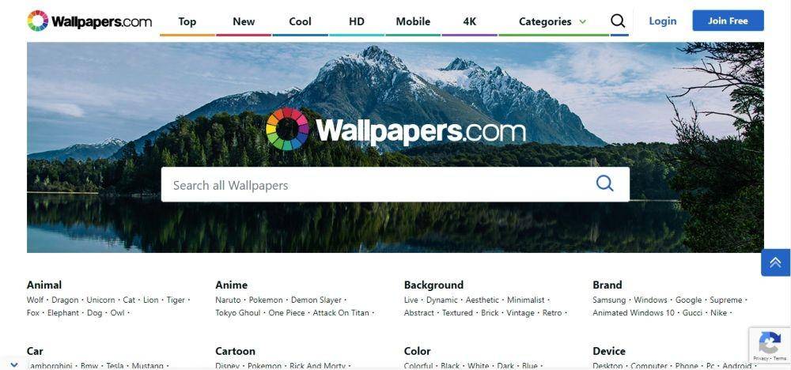Open search via header magnifier icon
The height and width of the screenshot is (370, 791).
click(x=618, y=21)
